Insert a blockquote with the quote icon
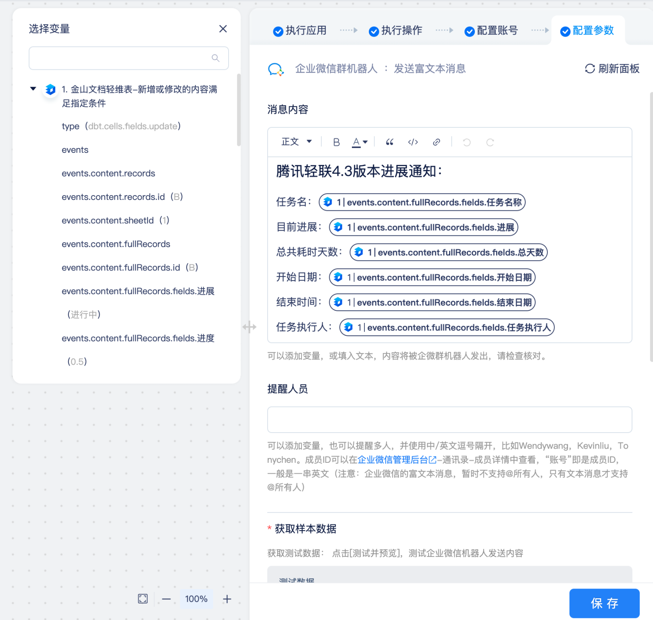The height and width of the screenshot is (620, 653). point(389,142)
